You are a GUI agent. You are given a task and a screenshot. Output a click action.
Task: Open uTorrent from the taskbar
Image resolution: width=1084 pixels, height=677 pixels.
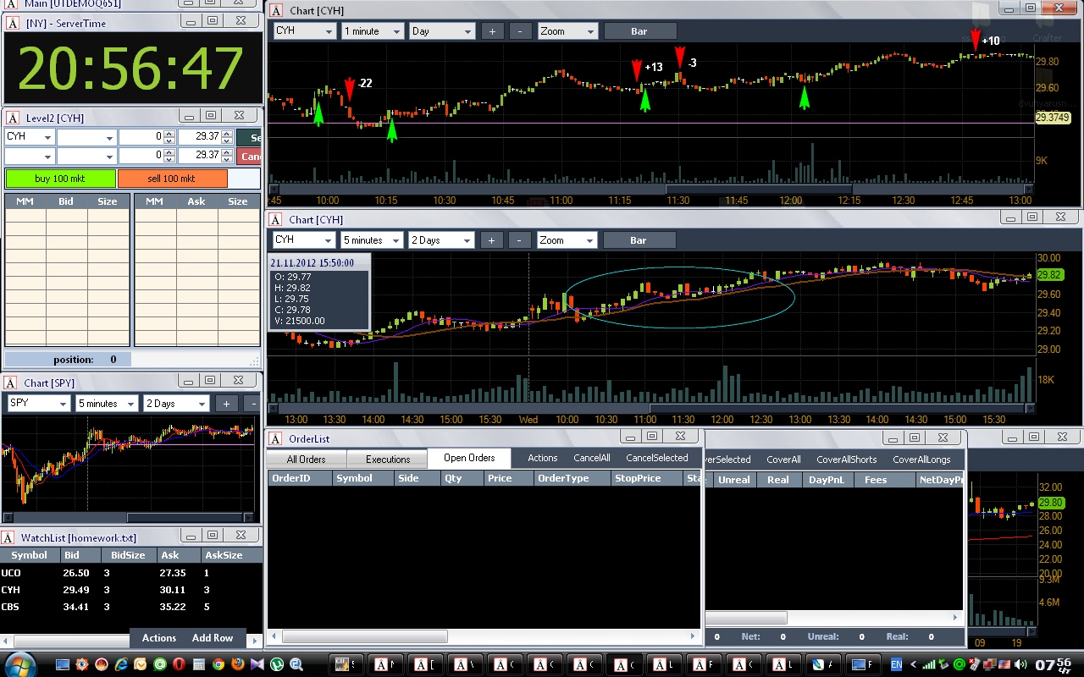pos(276,665)
